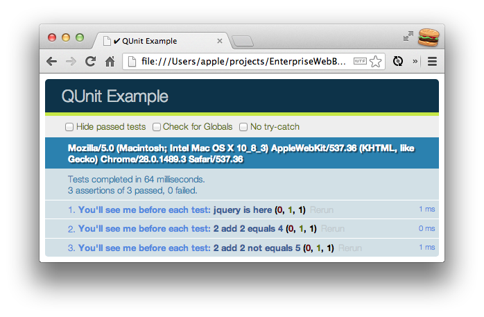Click the hamburger profile avatar icon

pyautogui.click(x=429, y=37)
